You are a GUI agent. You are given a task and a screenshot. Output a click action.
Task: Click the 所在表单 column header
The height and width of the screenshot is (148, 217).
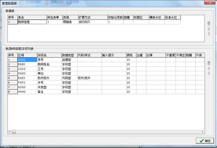click(54, 17)
